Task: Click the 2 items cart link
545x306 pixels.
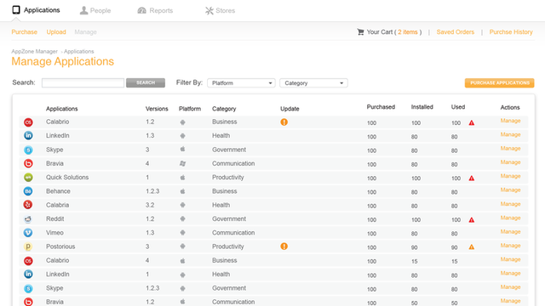Action: (x=408, y=32)
